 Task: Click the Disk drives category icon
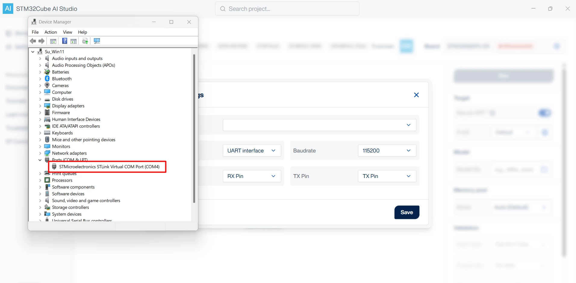[x=47, y=99]
